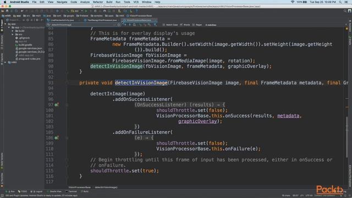Click the Make Project hammer icon
The width and height of the screenshot is (352, 198).
68,11
